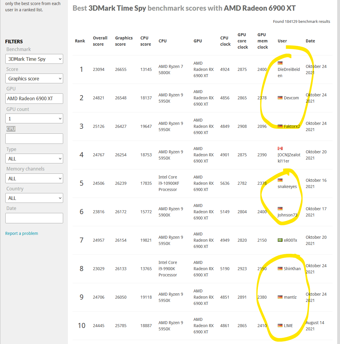Click graphics score 25785 in rank 10

[121, 326]
